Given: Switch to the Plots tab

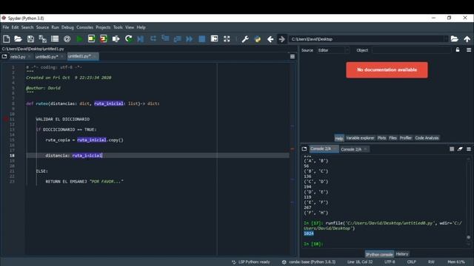Looking at the screenshot, I should pos(382,138).
